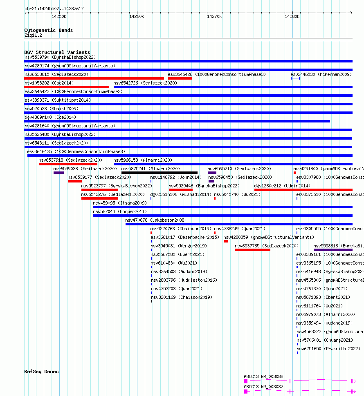This screenshot has height=396, width=364.
Task: Click nsv6542276 (Sedlazeck2020) label
Action: [113, 195]
